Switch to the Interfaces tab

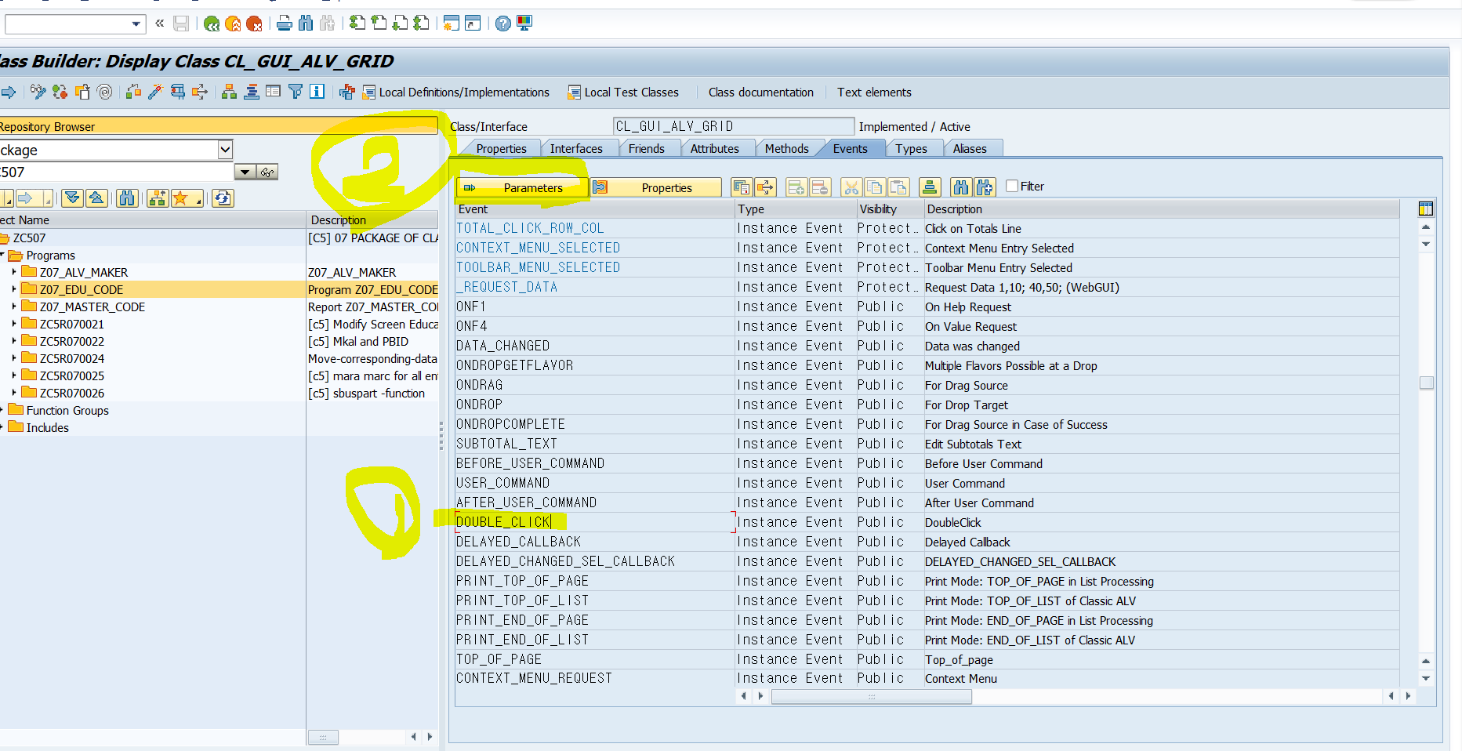tap(576, 149)
